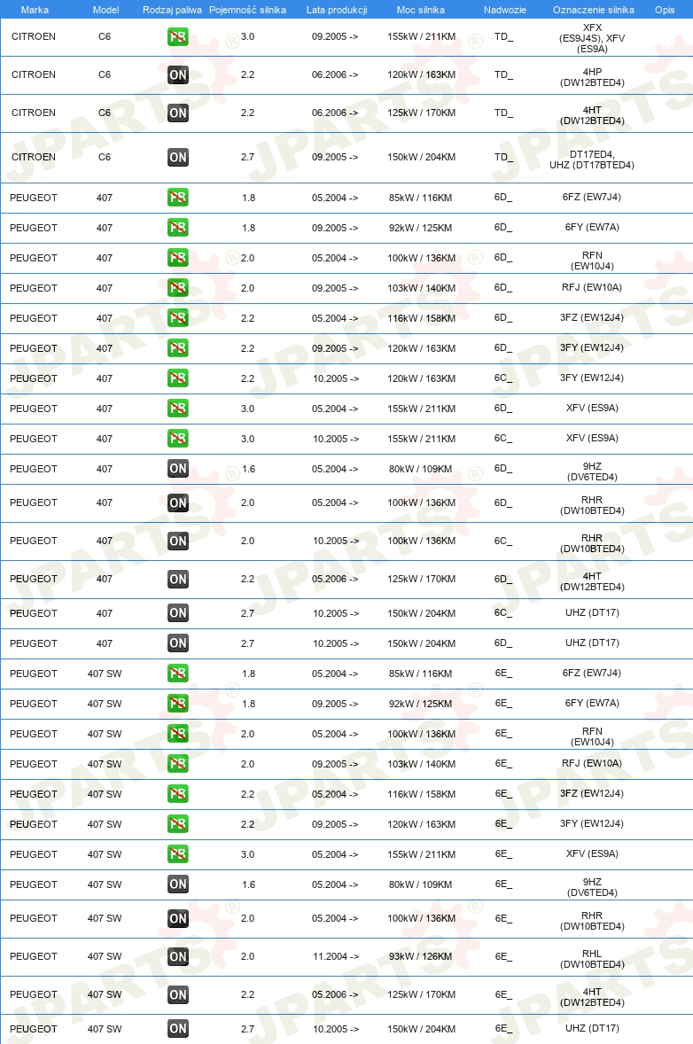Viewport: 693px width, 1044px height.
Task: Select the C6 model cell in 4HP row
Action: (105, 74)
